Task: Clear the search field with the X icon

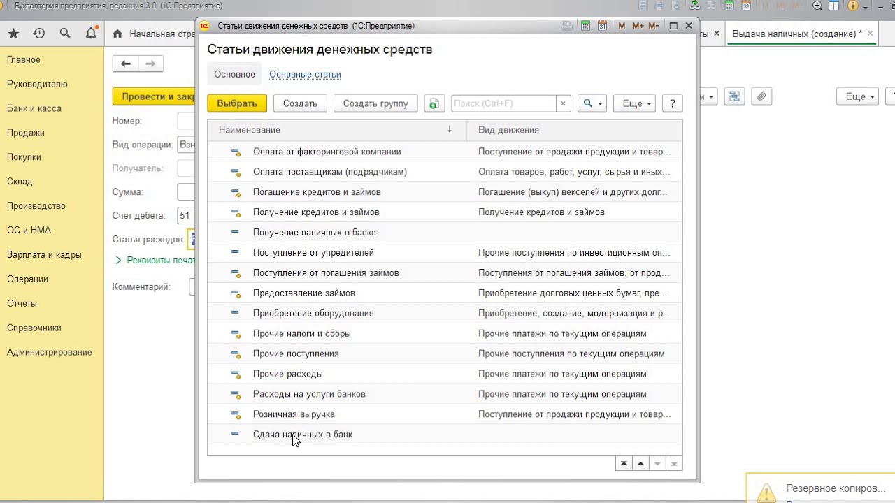Action: (x=563, y=103)
